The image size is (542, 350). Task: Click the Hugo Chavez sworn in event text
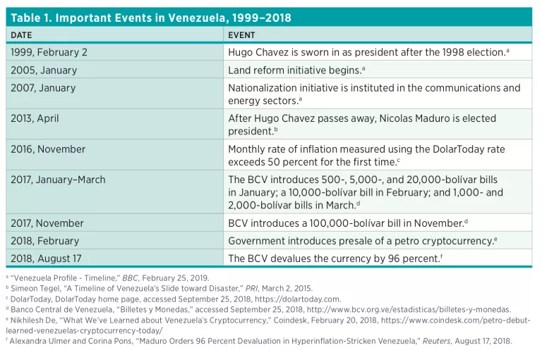click(368, 52)
